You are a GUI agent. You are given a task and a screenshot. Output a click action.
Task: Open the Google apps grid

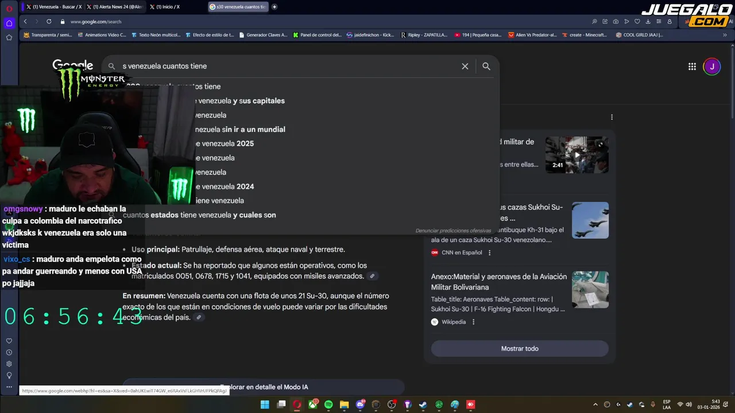[692, 67]
